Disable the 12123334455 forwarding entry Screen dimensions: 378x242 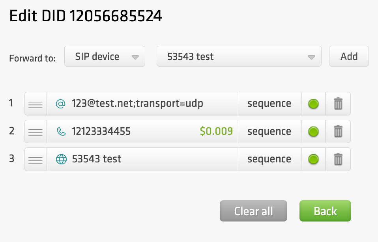pyautogui.click(x=313, y=132)
